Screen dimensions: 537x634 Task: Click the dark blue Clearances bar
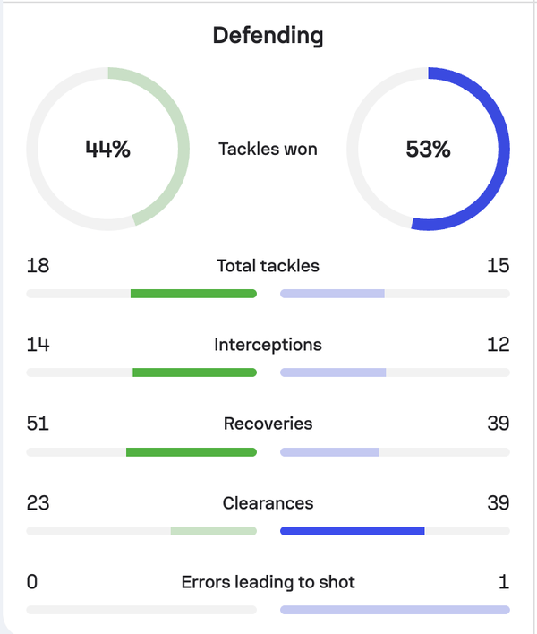click(x=353, y=531)
